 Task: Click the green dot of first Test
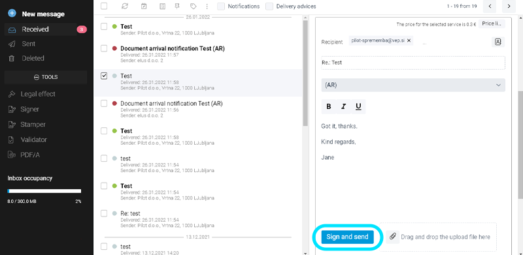115,26
